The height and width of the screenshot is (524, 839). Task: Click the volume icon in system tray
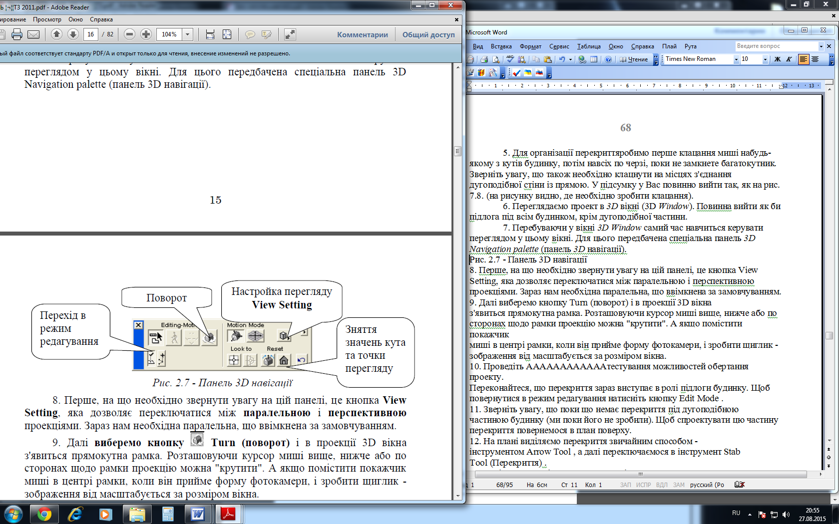(786, 514)
